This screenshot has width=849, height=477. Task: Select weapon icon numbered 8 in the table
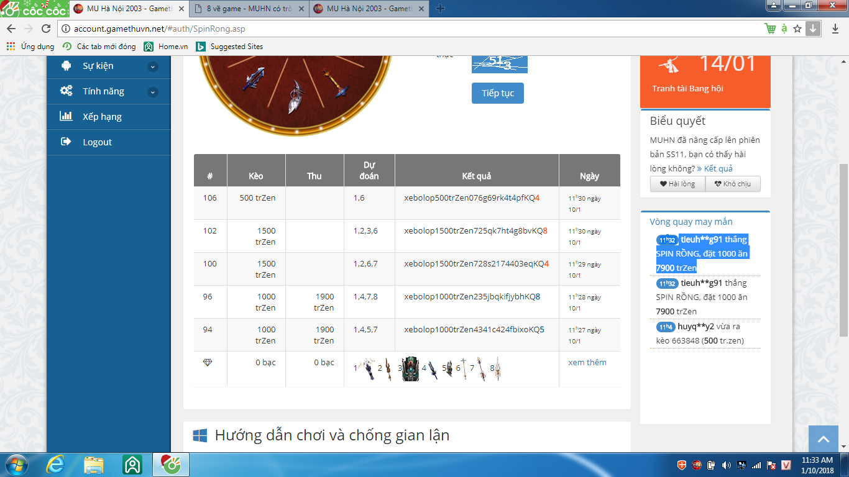pyautogui.click(x=498, y=369)
